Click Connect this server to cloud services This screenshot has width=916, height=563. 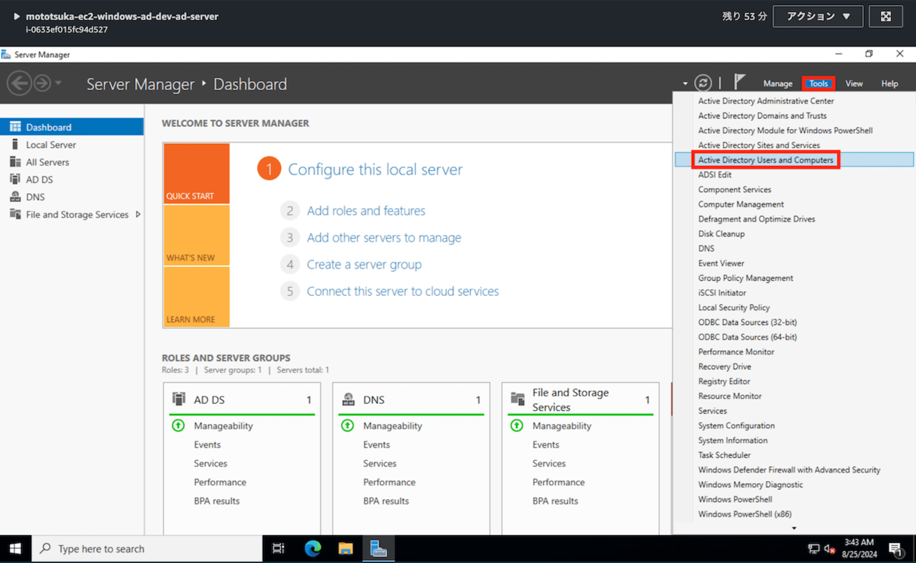[x=403, y=291]
